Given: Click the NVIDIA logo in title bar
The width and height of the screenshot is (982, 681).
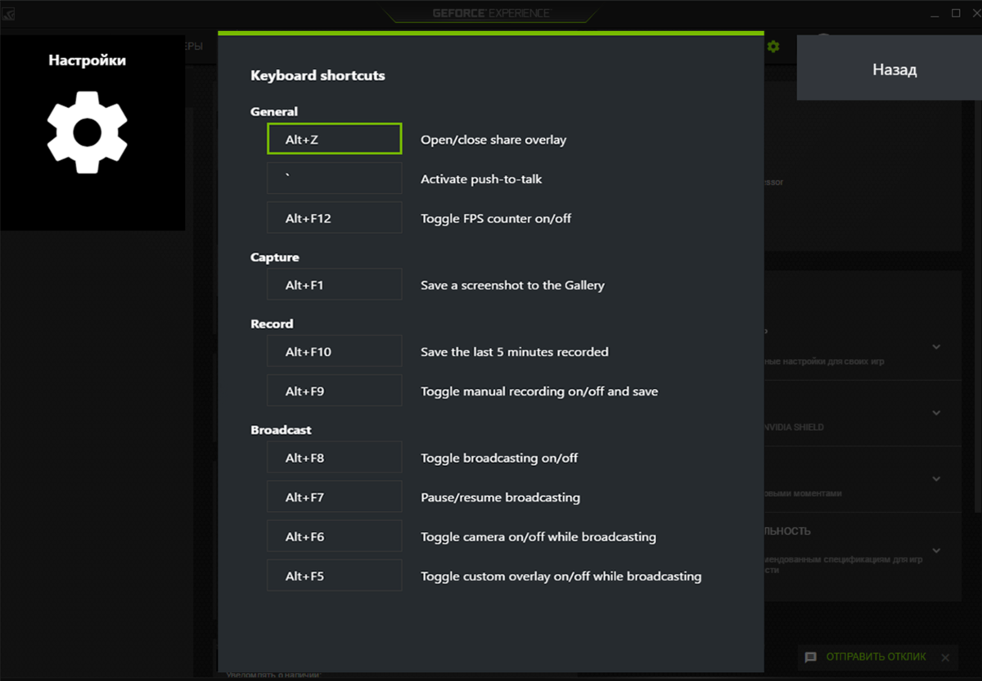Looking at the screenshot, I should pos(8,14).
